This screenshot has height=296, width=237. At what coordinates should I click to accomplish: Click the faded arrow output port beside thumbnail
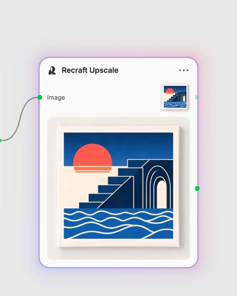197,97
